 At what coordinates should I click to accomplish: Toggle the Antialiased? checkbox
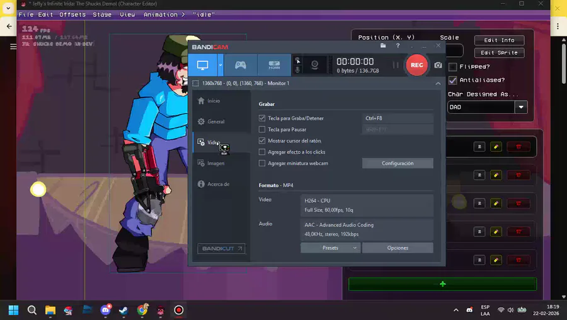coord(452,80)
